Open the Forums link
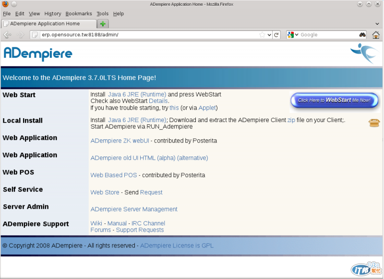The height and width of the screenshot is (279, 384). click(x=101, y=230)
